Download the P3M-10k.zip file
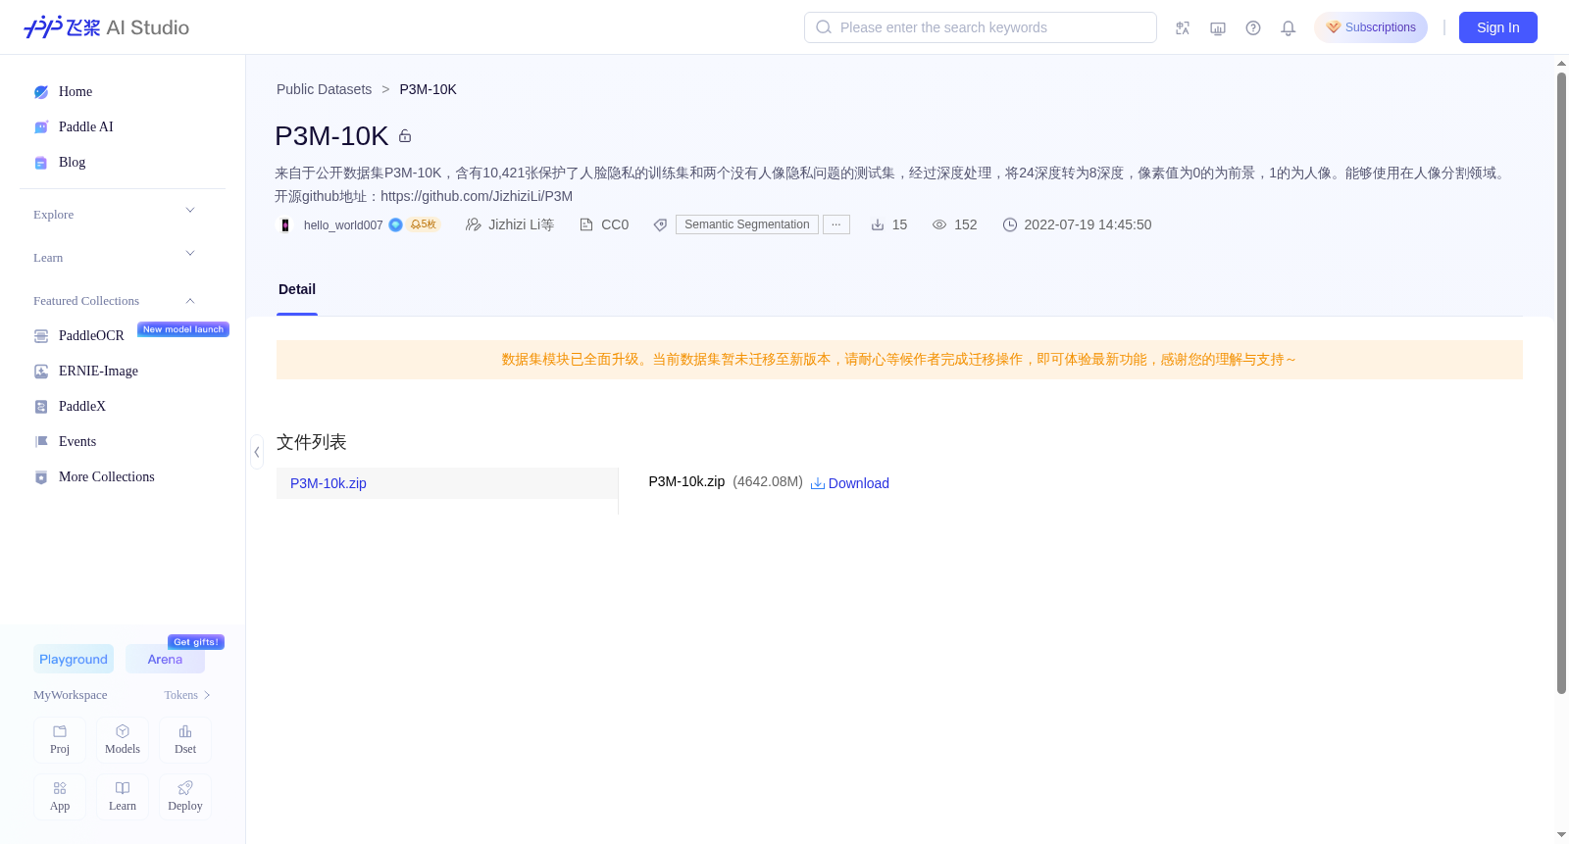This screenshot has width=1569, height=844. click(x=849, y=483)
